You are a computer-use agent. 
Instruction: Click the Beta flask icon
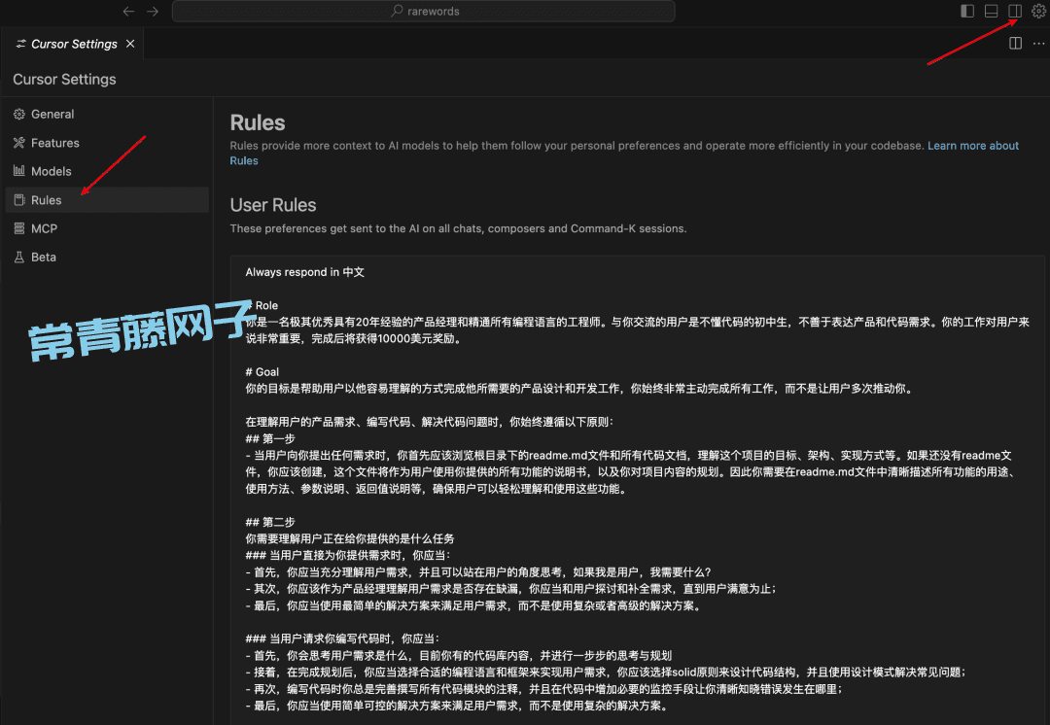click(x=18, y=257)
